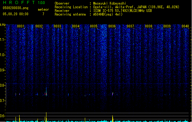This screenshot has height=122, width=192.
Task: Click time marker 0037
Action: [130, 26]
